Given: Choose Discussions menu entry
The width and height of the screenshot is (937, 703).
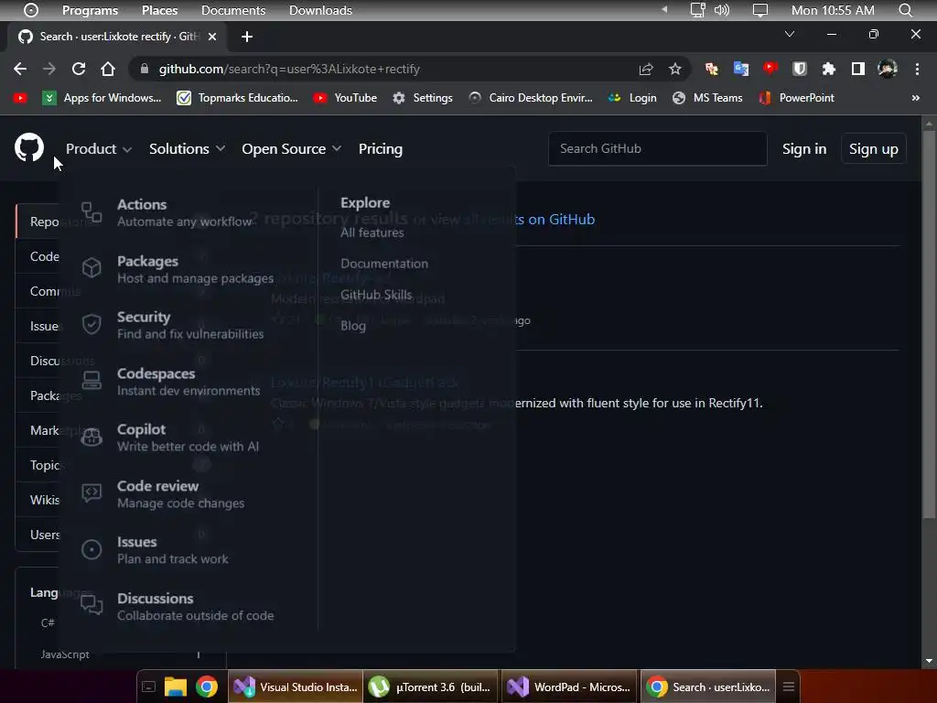Looking at the screenshot, I should (x=196, y=606).
